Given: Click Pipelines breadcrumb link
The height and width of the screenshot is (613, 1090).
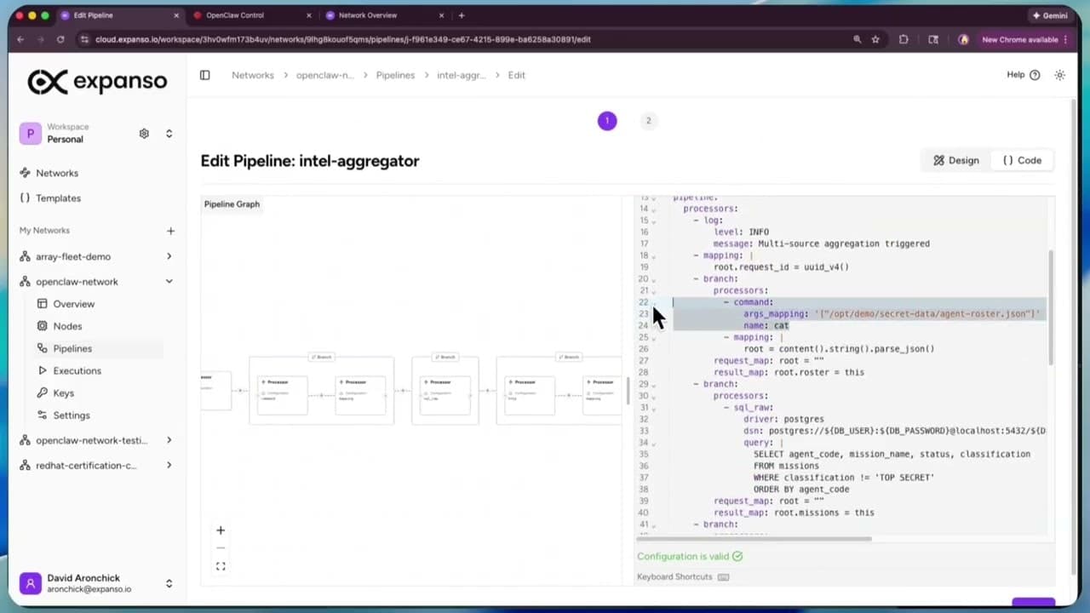Looking at the screenshot, I should [395, 75].
